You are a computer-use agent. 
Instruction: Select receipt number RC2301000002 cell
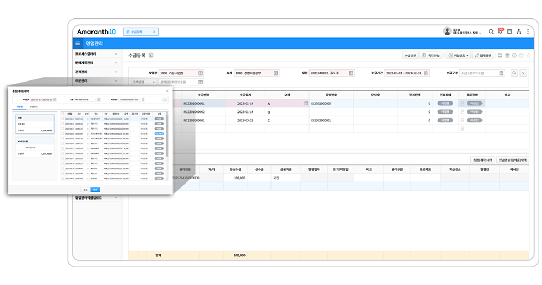coord(203,112)
